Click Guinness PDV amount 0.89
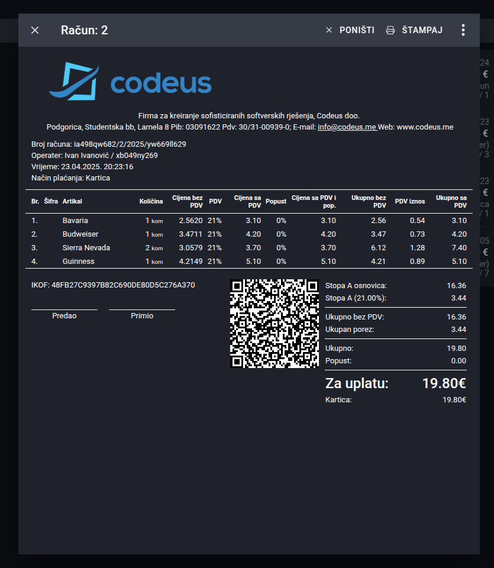This screenshot has height=568, width=494. click(417, 262)
